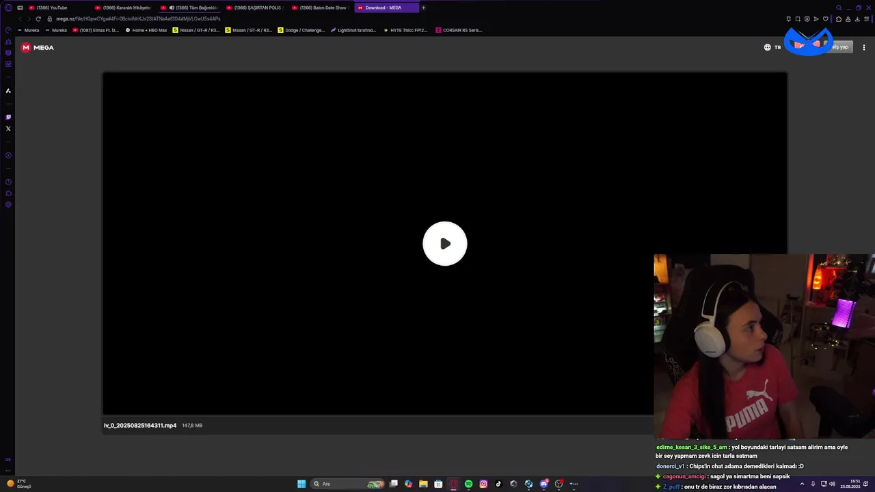Viewport: 875px width, 492px height.
Task: Select the 'Download - MEGA' tab
Action: pos(386,8)
